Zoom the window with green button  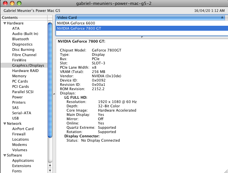pos(19,3)
